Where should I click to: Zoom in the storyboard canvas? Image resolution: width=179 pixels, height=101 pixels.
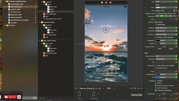coord(115,88)
